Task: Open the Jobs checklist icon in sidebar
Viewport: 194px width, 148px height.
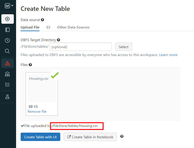Action: [x=7, y=85]
